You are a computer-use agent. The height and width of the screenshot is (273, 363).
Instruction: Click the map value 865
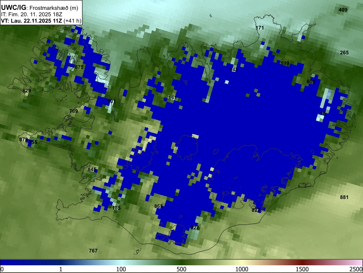click(158, 206)
